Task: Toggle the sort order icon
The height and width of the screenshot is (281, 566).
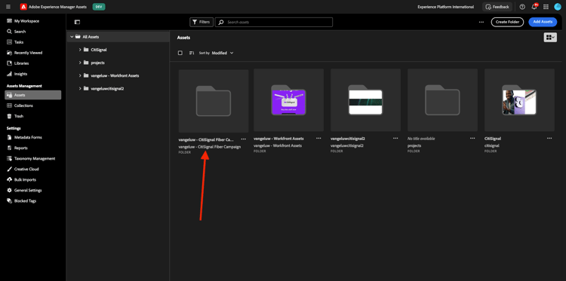Action: coord(192,53)
